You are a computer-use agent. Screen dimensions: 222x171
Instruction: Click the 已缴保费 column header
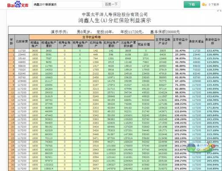pos(22,41)
